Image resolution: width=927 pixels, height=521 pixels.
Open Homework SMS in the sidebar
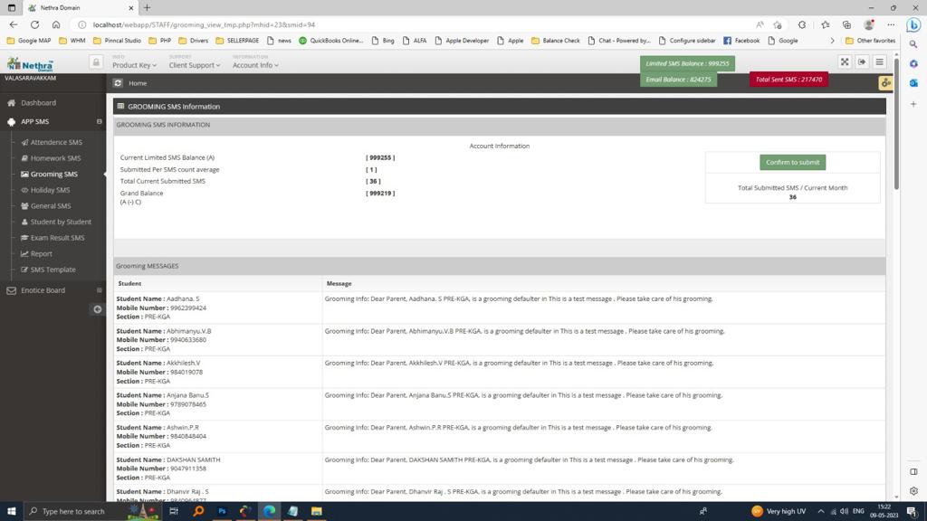[51, 158]
